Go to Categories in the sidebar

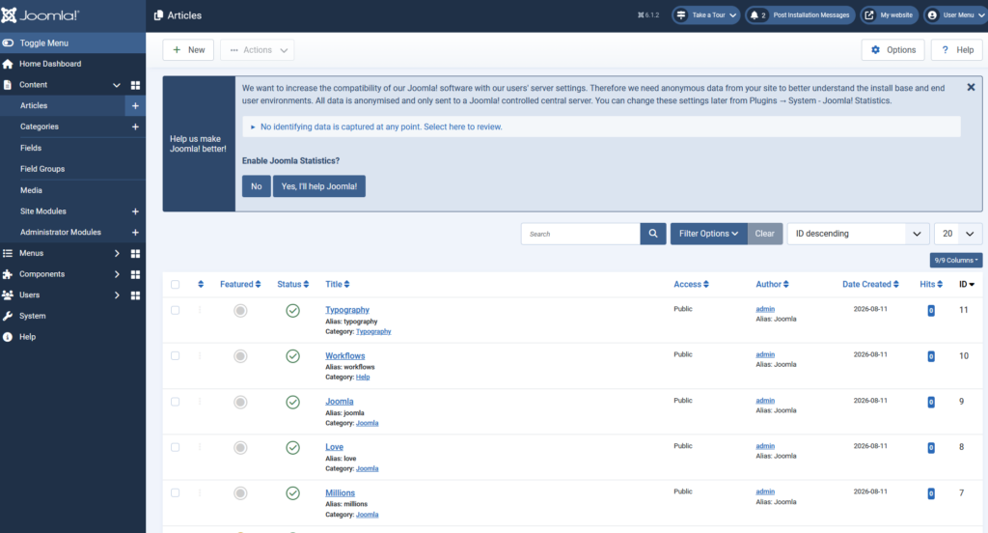[39, 126]
